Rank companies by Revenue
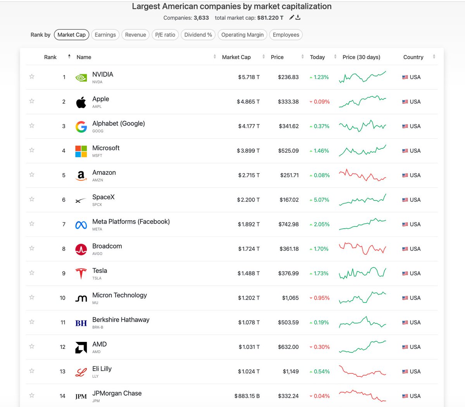Viewport: 465px width, 407px height. [136, 34]
